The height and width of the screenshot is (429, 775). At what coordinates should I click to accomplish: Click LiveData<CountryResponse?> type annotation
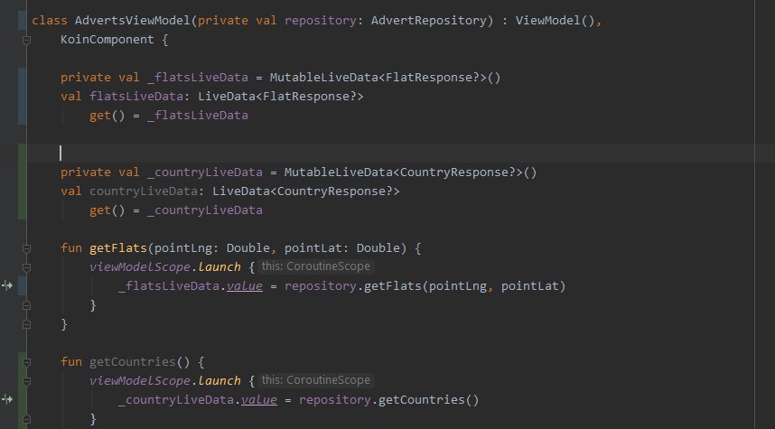tap(306, 191)
